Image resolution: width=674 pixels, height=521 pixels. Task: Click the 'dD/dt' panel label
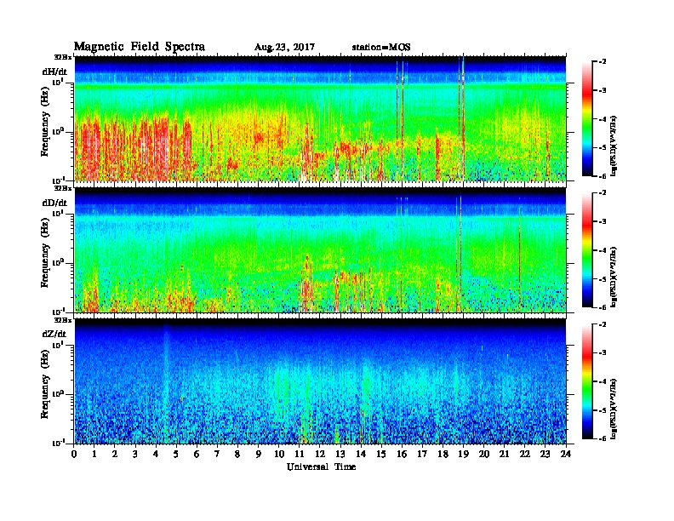[x=54, y=203]
